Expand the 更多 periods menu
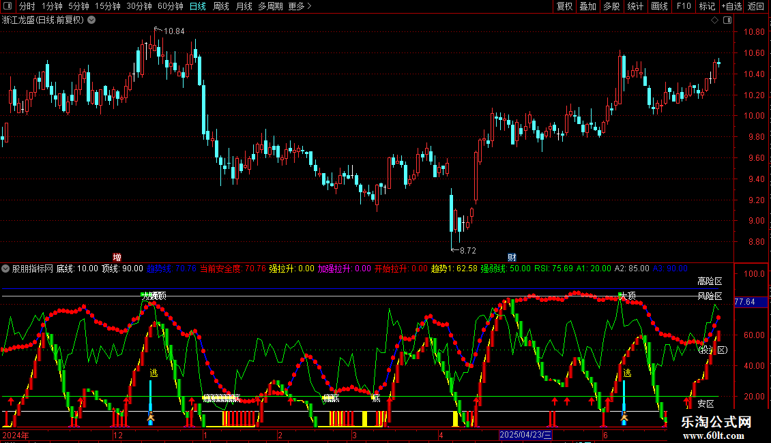771x443 pixels. pyautogui.click(x=300, y=6)
